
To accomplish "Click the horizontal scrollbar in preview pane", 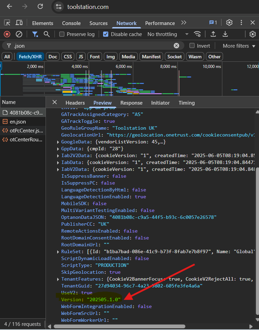I will pos(118,326).
